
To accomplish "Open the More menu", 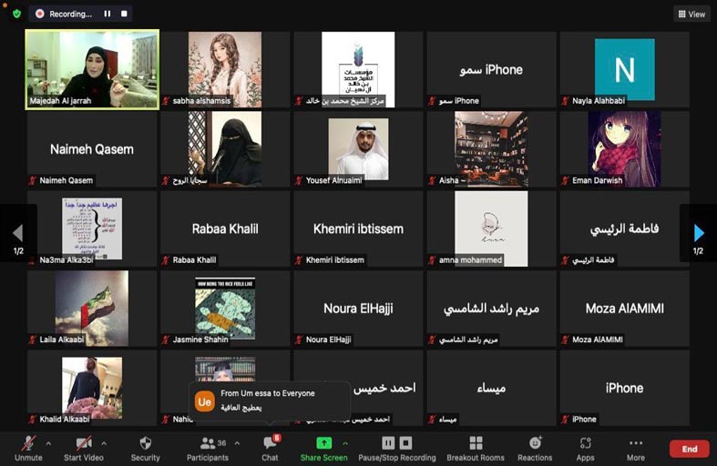I will [635, 447].
